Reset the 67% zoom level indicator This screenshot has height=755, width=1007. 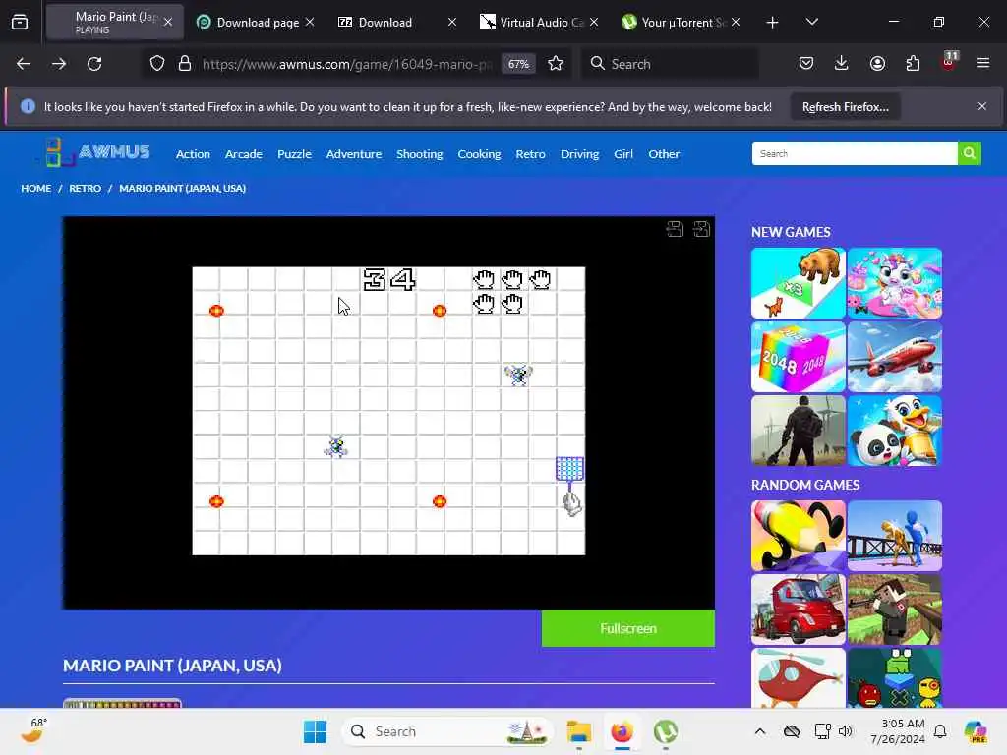pyautogui.click(x=518, y=64)
